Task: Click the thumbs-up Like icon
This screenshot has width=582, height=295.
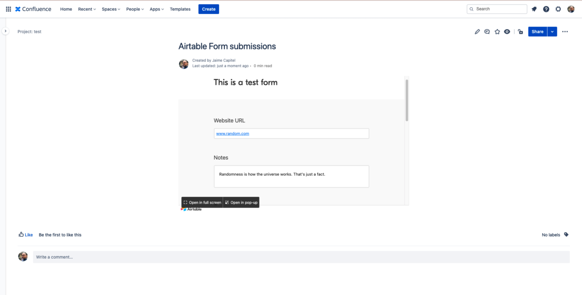Action: tap(21, 234)
